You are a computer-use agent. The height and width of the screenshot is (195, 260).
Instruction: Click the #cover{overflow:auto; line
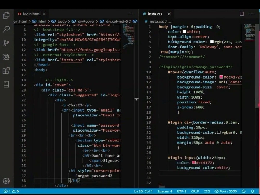192,72
